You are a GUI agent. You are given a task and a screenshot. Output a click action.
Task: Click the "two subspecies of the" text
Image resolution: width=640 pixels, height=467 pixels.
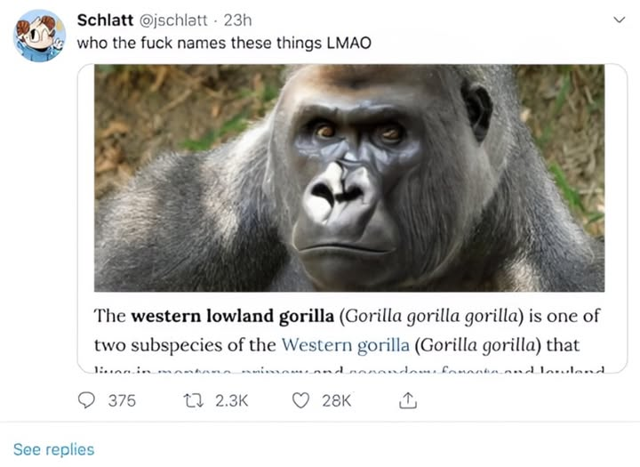click(x=185, y=344)
